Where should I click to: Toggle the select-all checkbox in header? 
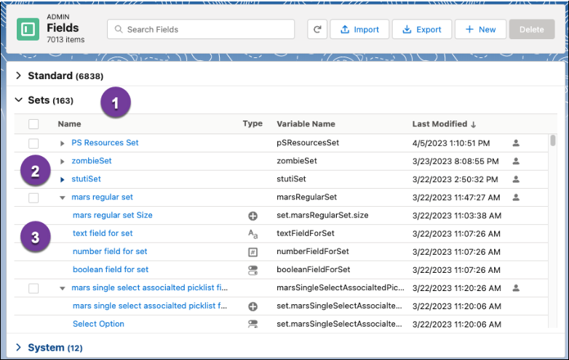[33, 124]
